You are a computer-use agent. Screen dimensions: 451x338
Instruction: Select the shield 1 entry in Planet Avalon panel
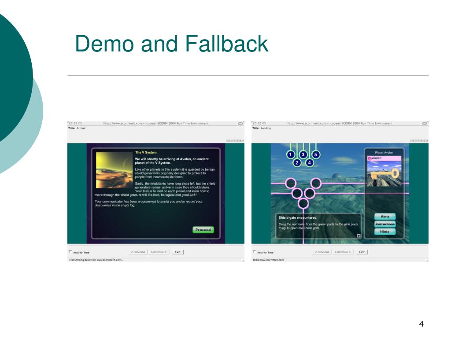(x=384, y=158)
